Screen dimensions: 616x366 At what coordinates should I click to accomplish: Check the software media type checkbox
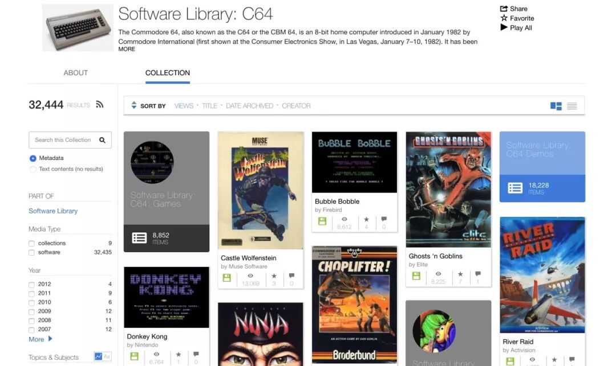tap(31, 253)
